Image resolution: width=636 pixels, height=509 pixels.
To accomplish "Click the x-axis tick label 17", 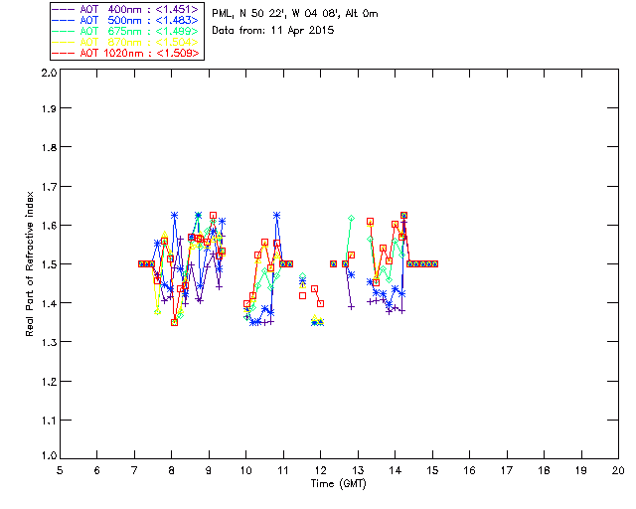I will 507,470.
